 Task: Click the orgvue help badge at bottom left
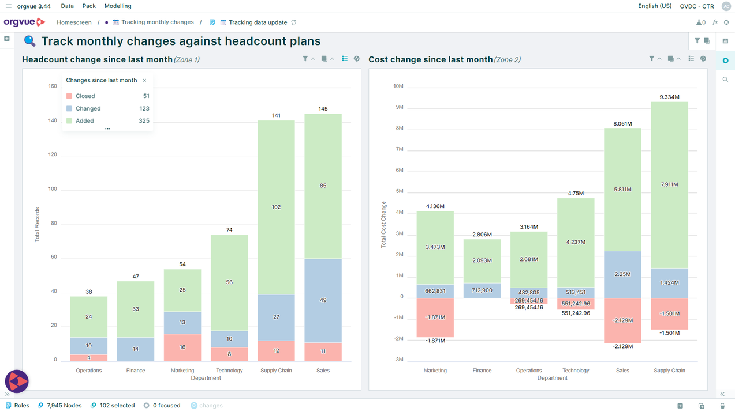point(17,381)
